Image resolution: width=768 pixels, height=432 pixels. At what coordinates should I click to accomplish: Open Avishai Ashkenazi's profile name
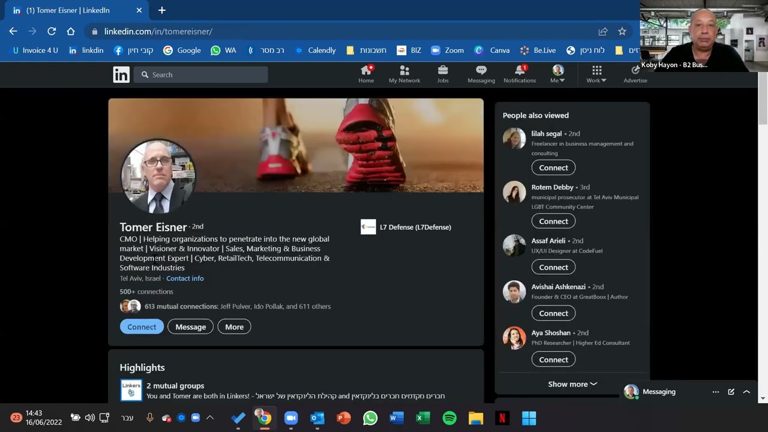[x=558, y=287]
